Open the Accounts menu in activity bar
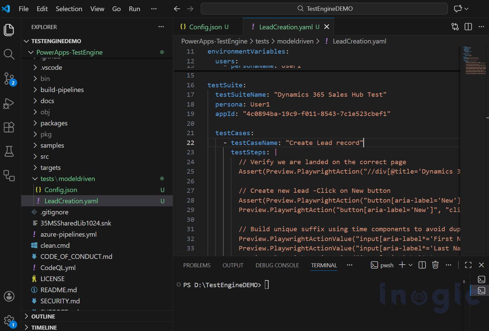 tap(9, 296)
